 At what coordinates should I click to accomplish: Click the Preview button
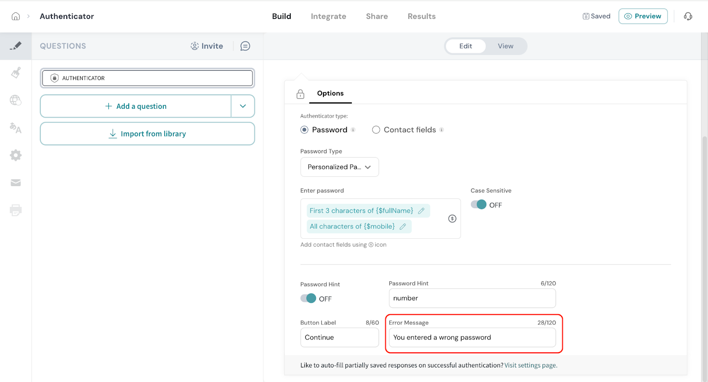pyautogui.click(x=643, y=16)
